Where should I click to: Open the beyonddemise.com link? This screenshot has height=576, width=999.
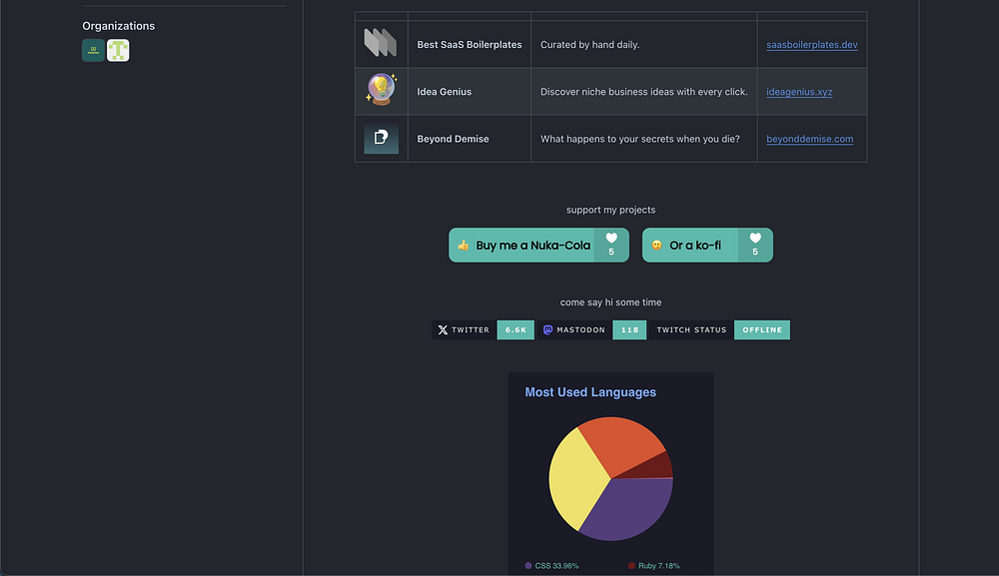coord(810,139)
